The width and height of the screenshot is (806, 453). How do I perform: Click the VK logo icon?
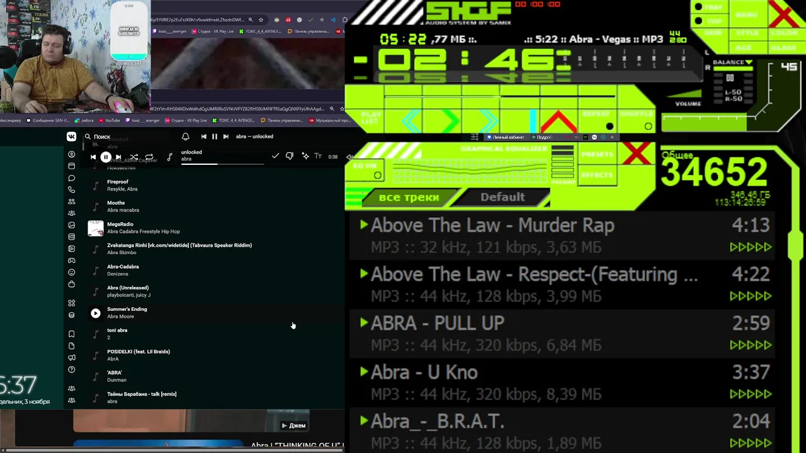pos(71,137)
